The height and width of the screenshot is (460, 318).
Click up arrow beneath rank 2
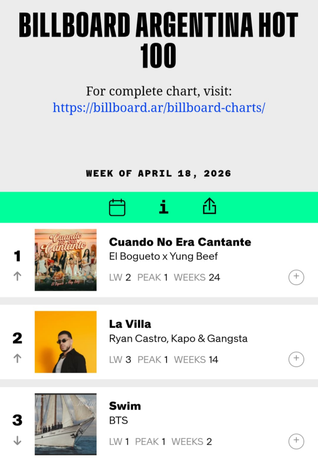coord(17,358)
